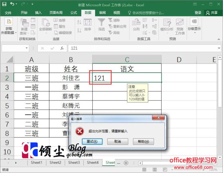Click the vertical scrollbar up arrow
This screenshot has width=223, height=173.
(x=220, y=58)
